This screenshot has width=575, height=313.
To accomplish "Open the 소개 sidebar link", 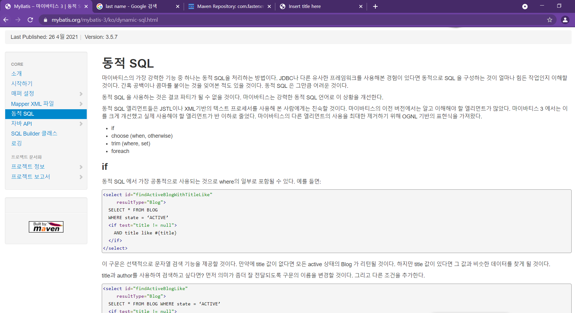I will (17, 74).
